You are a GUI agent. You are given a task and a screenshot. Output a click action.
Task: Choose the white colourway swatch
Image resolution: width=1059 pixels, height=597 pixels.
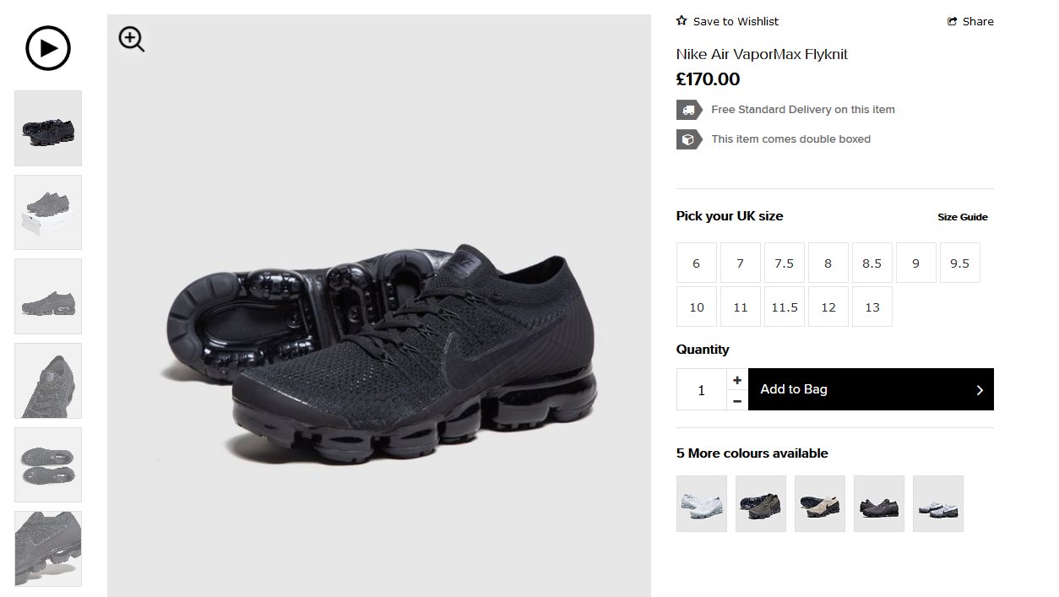702,503
